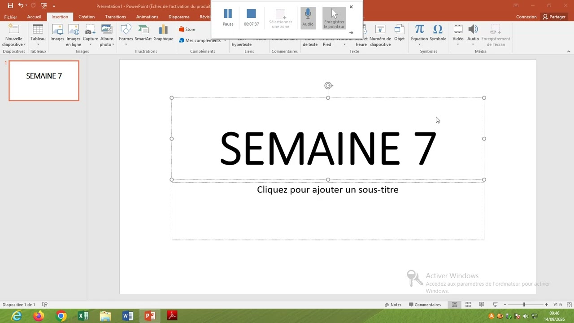The height and width of the screenshot is (323, 574).
Task: Pause the screen recording
Action: pos(228,17)
